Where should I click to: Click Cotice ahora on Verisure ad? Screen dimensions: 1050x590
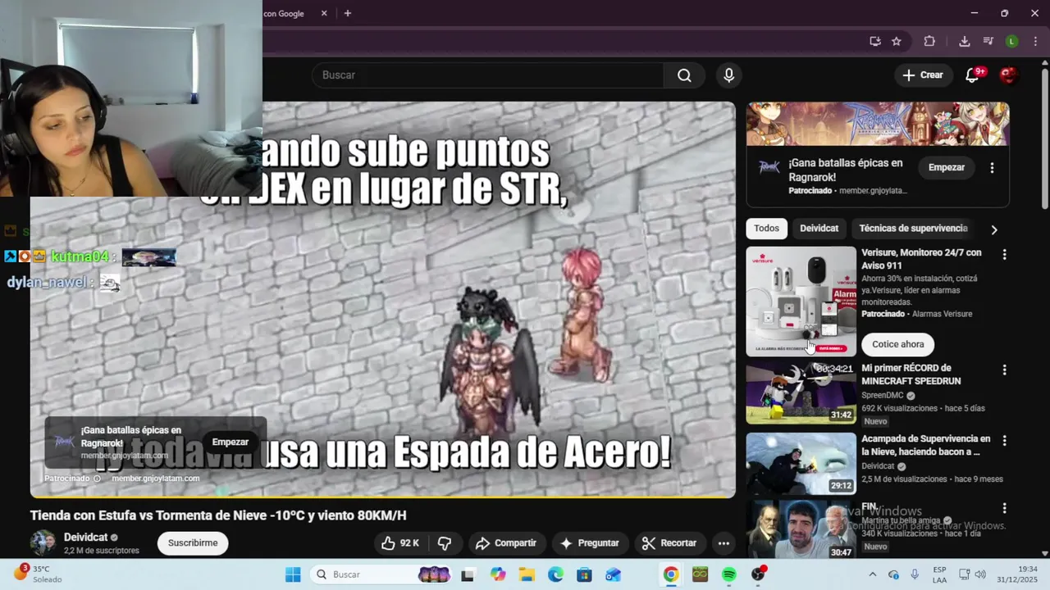click(897, 344)
